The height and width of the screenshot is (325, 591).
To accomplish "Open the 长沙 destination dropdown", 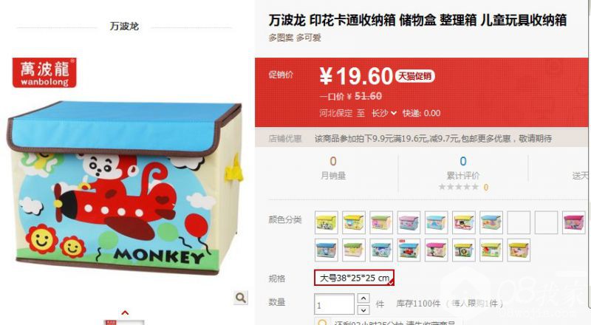I will tap(384, 113).
